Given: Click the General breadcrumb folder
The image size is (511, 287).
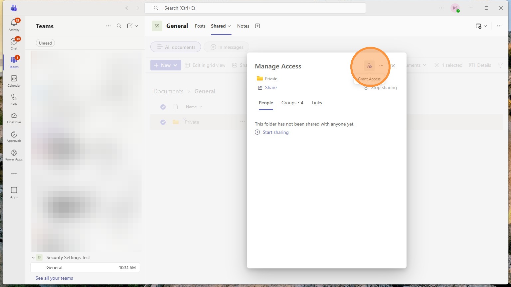Looking at the screenshot, I should (x=205, y=91).
